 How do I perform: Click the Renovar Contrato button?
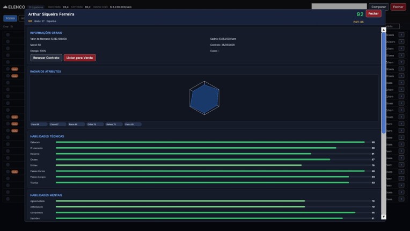tap(46, 57)
